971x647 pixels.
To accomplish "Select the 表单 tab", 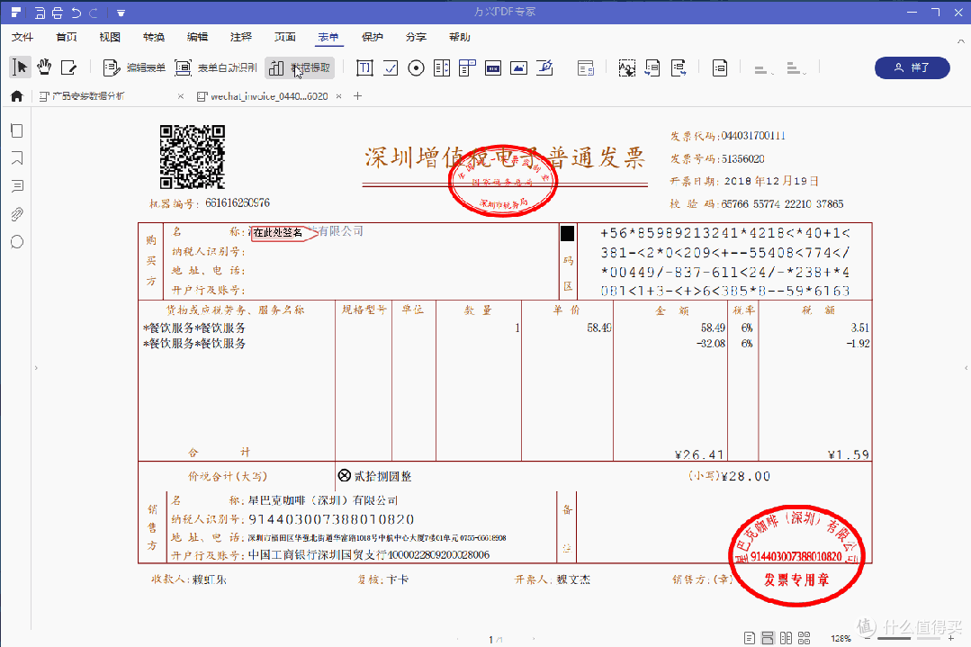I will point(328,37).
